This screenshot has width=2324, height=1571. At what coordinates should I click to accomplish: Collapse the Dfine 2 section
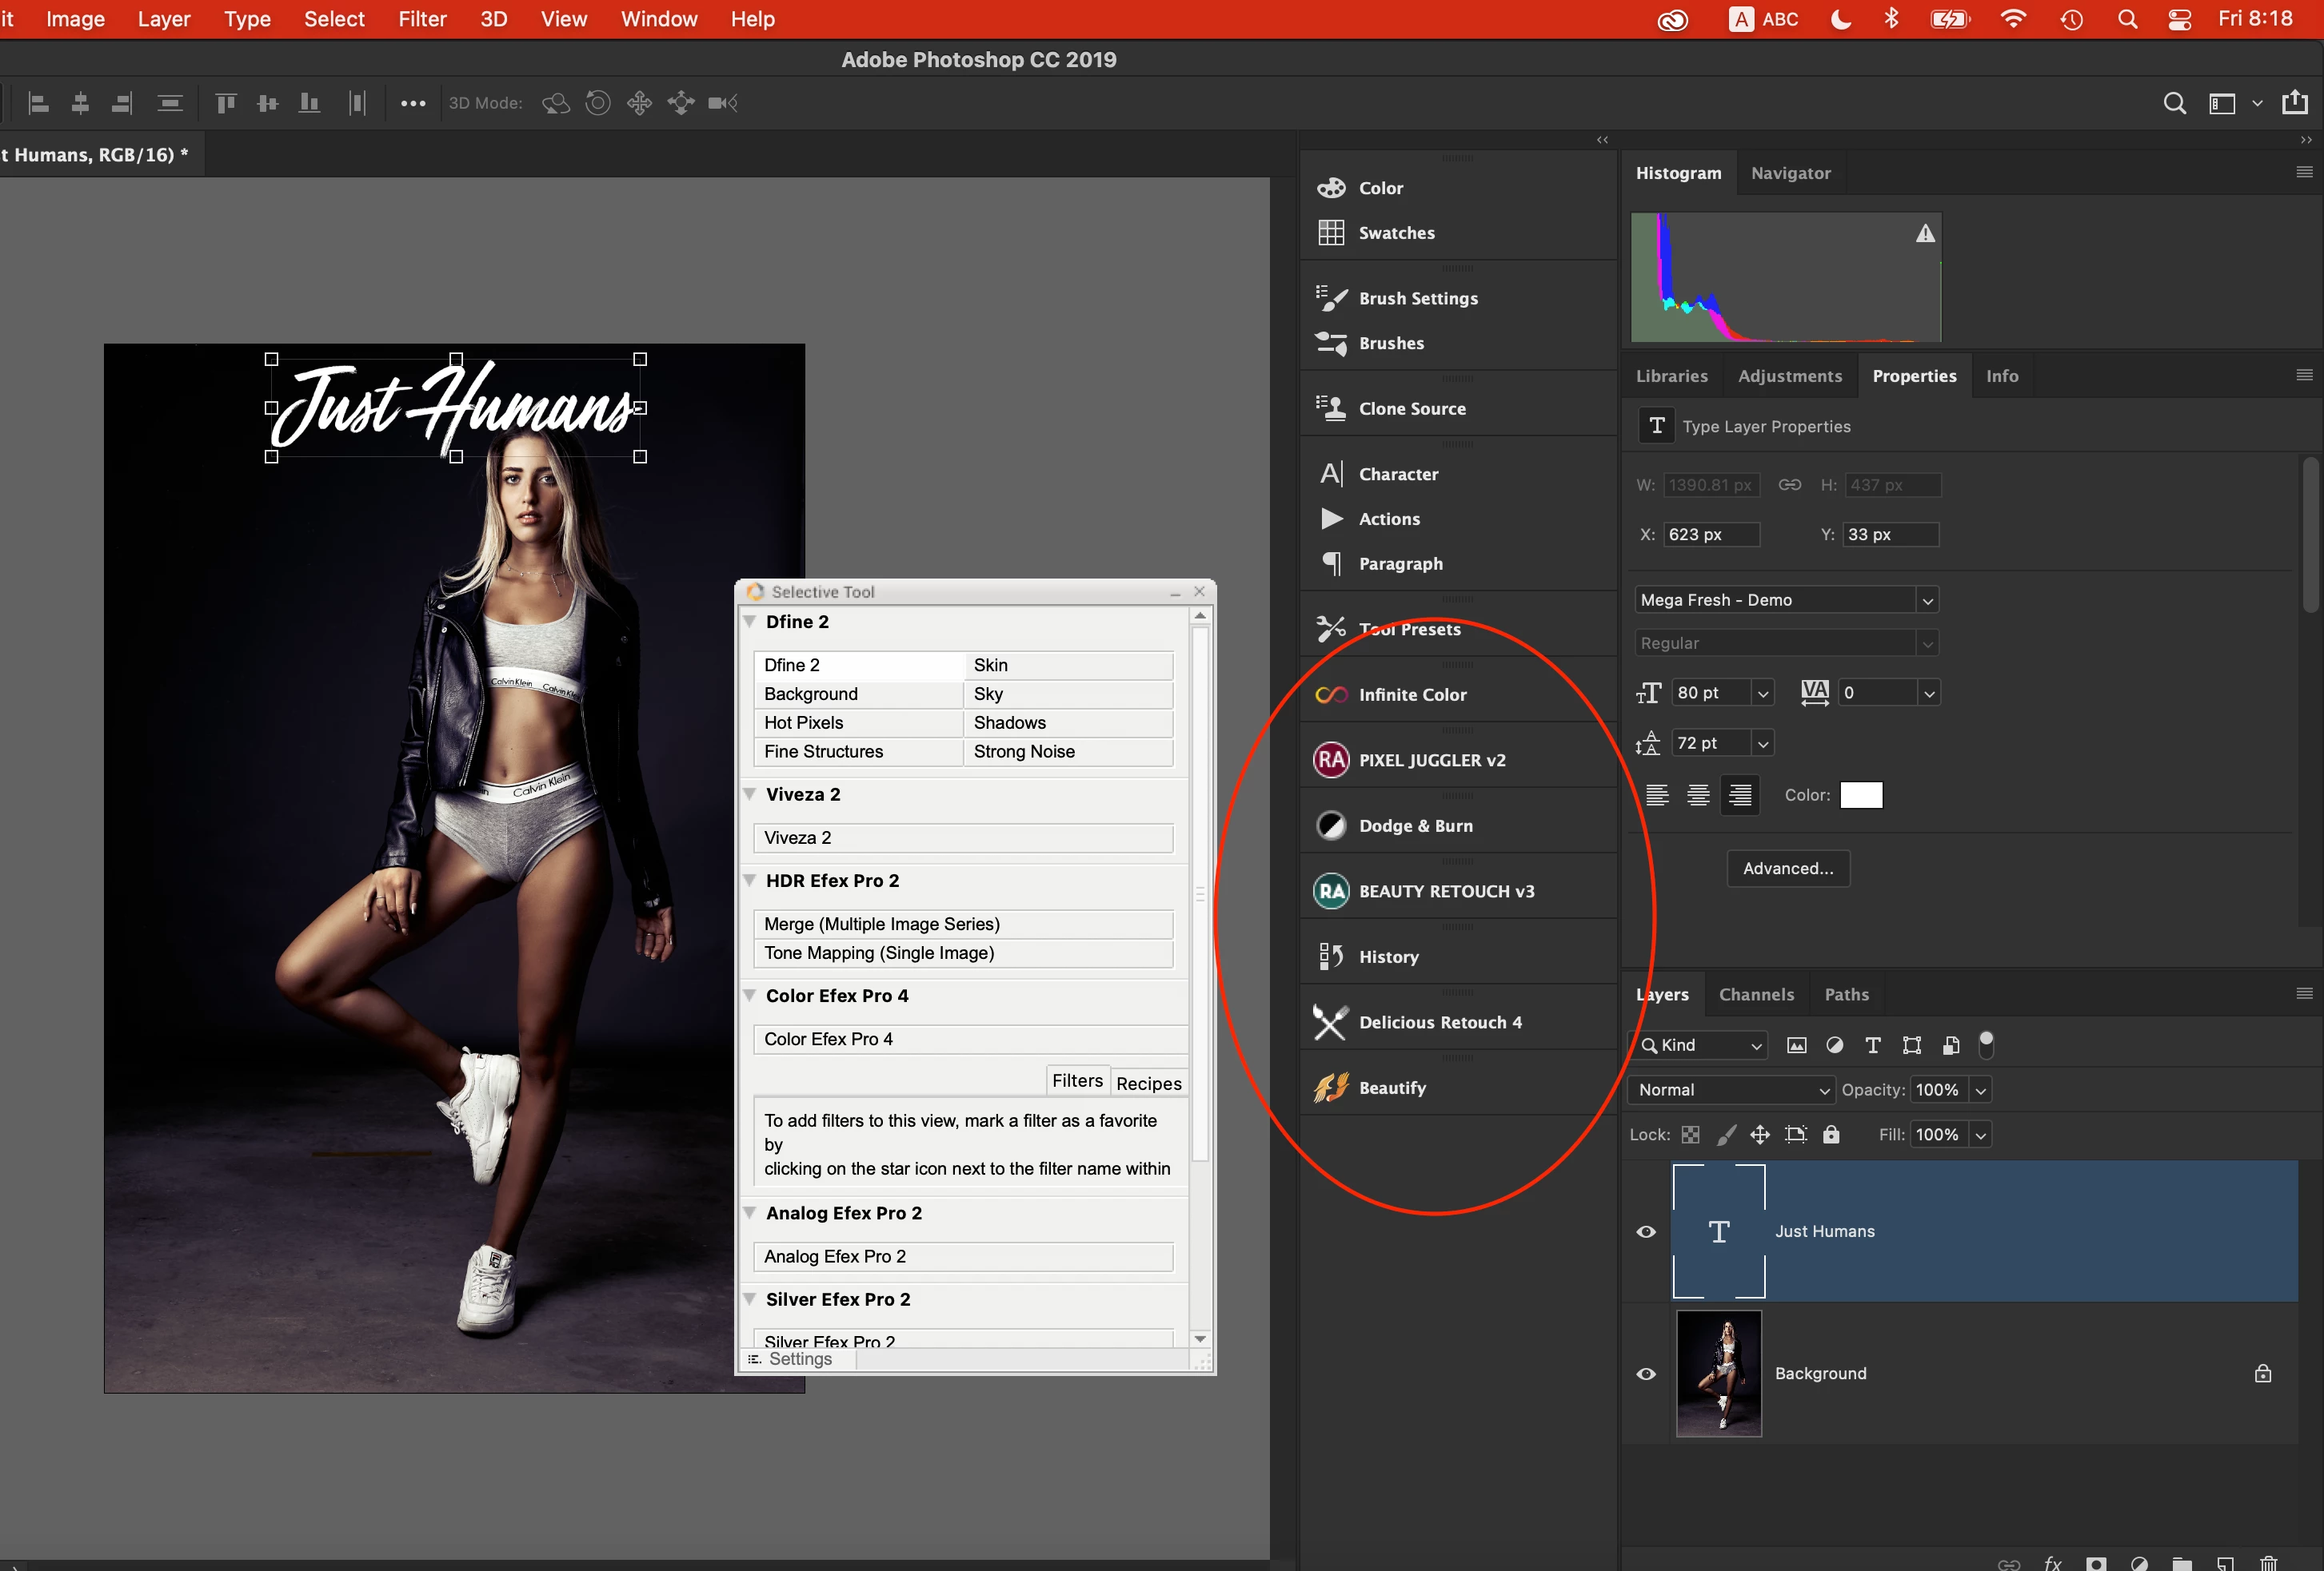pos(749,622)
